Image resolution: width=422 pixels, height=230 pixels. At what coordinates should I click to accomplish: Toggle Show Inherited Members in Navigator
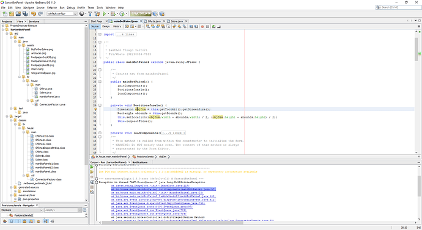pos(5,221)
